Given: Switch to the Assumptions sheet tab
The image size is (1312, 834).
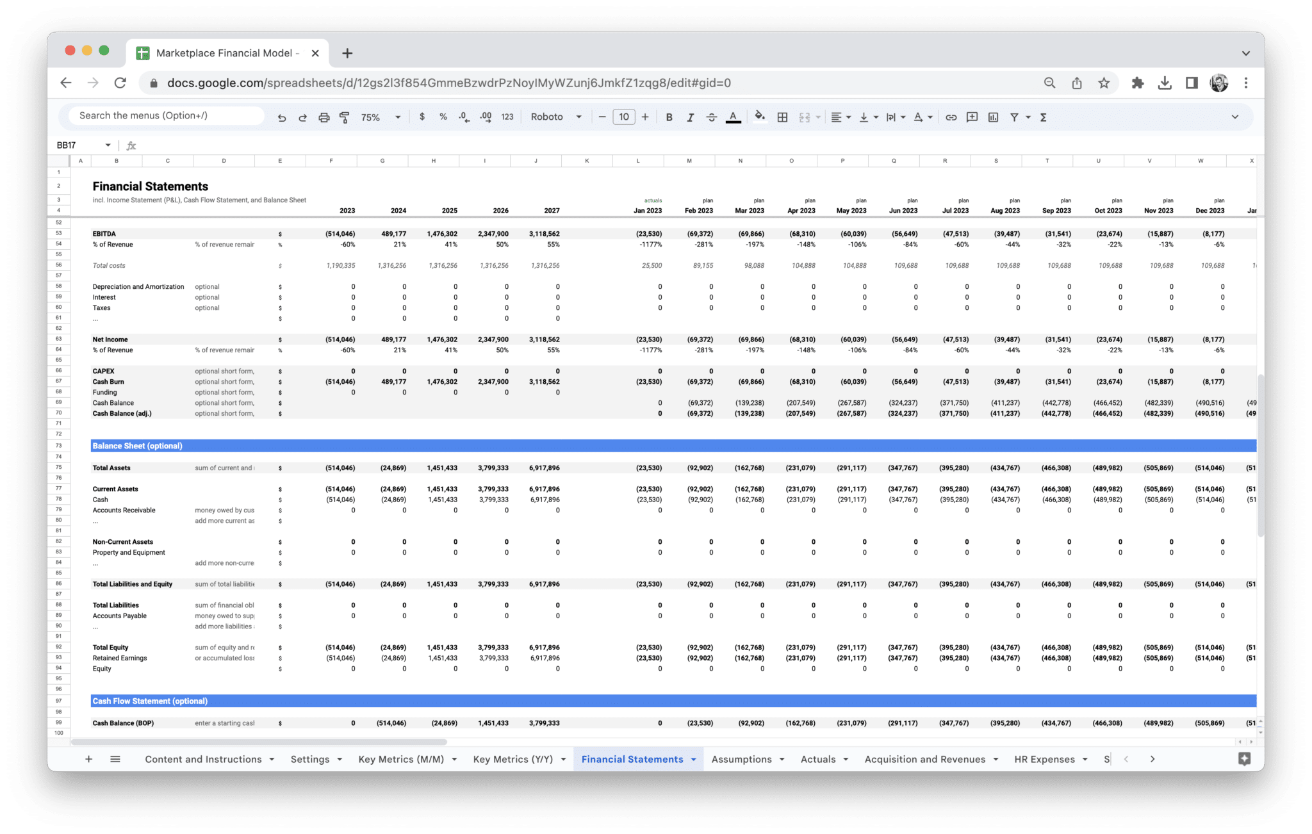Looking at the screenshot, I should pyautogui.click(x=742, y=758).
